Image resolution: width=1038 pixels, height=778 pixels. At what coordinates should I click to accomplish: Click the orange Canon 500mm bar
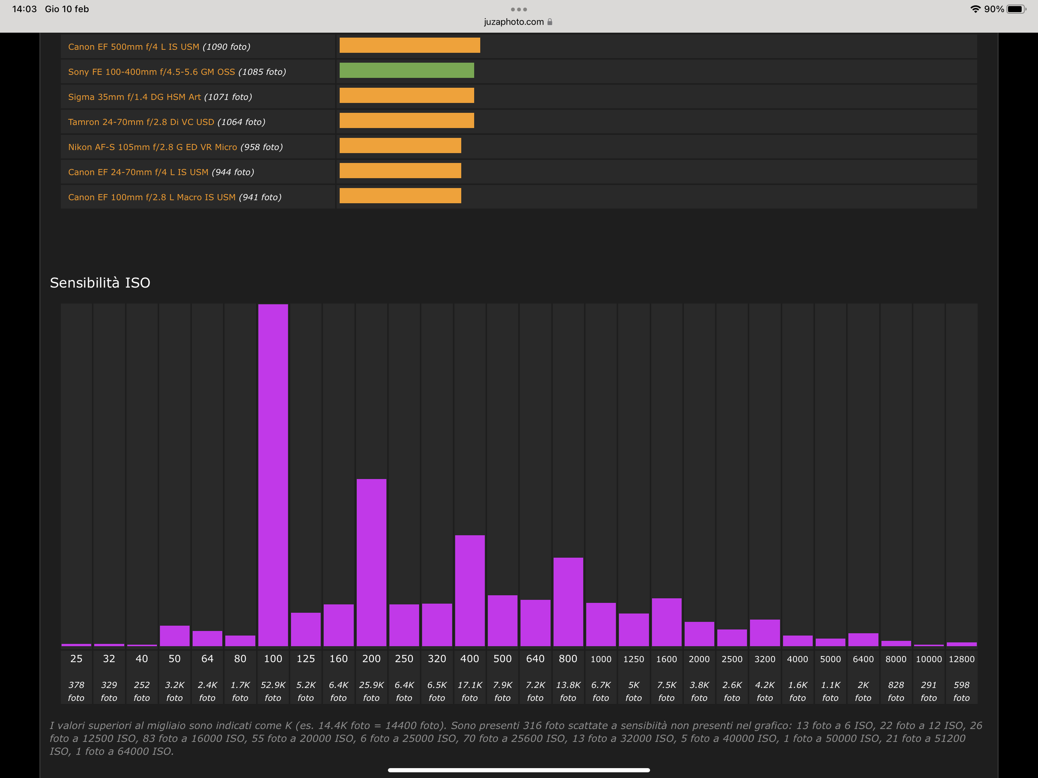click(x=409, y=46)
